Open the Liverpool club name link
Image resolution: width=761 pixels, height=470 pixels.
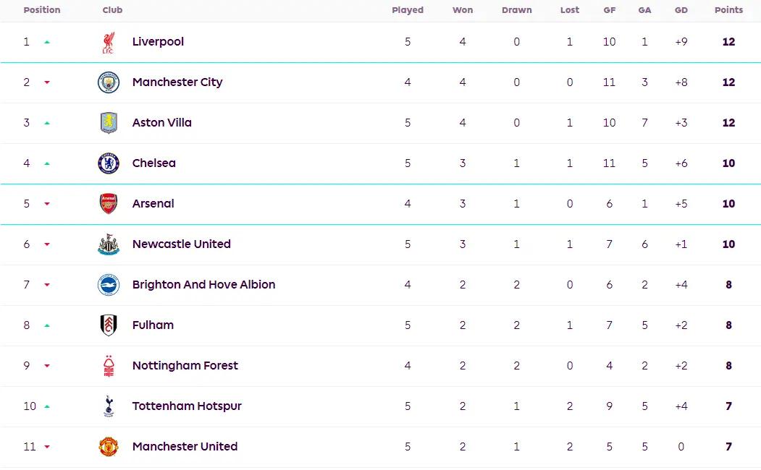(x=158, y=42)
